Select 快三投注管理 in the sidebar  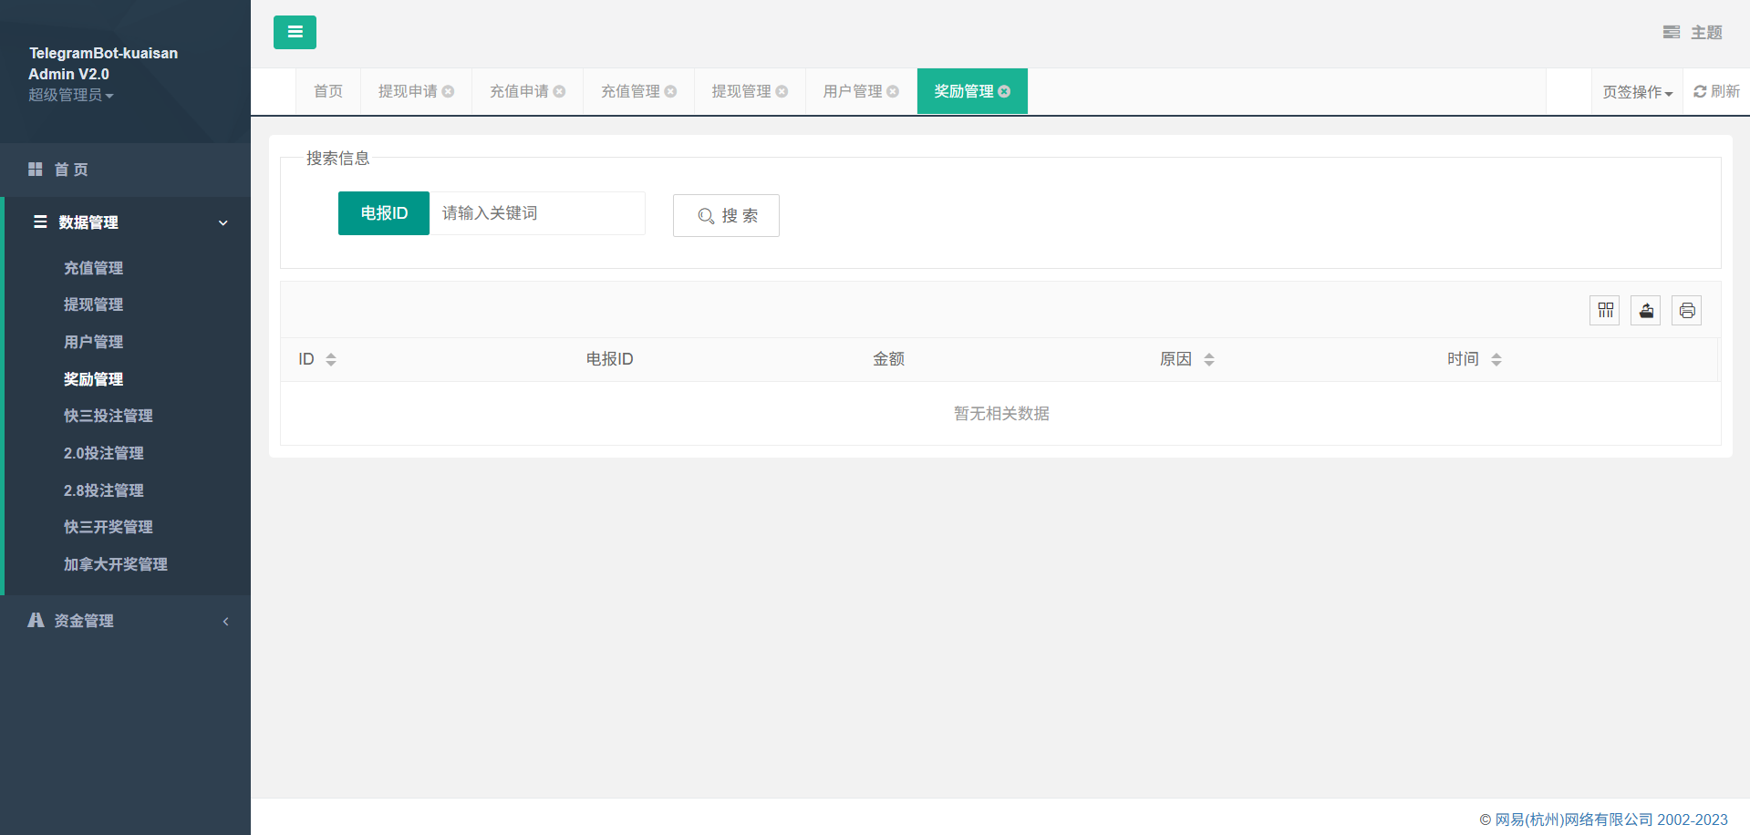pyautogui.click(x=109, y=416)
